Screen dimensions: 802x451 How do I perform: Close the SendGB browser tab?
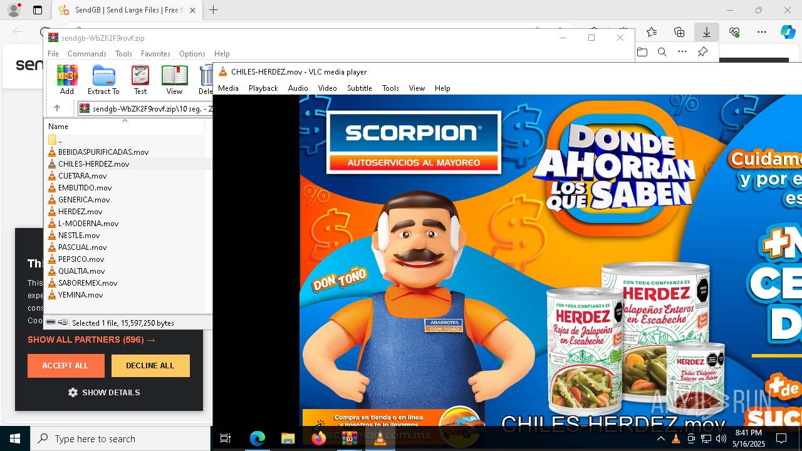[x=193, y=11]
